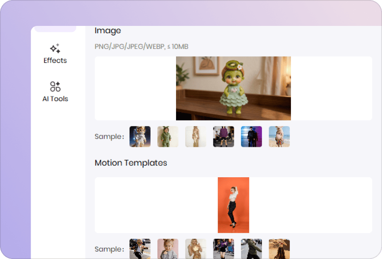This screenshot has width=382, height=259.
Task: Select the desert dancer motion sample
Action: tap(279, 248)
